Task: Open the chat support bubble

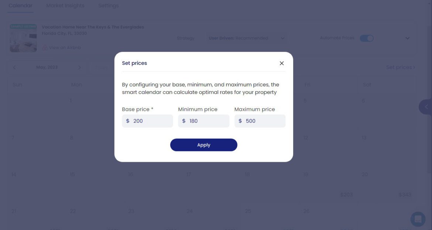Action: coord(417,219)
